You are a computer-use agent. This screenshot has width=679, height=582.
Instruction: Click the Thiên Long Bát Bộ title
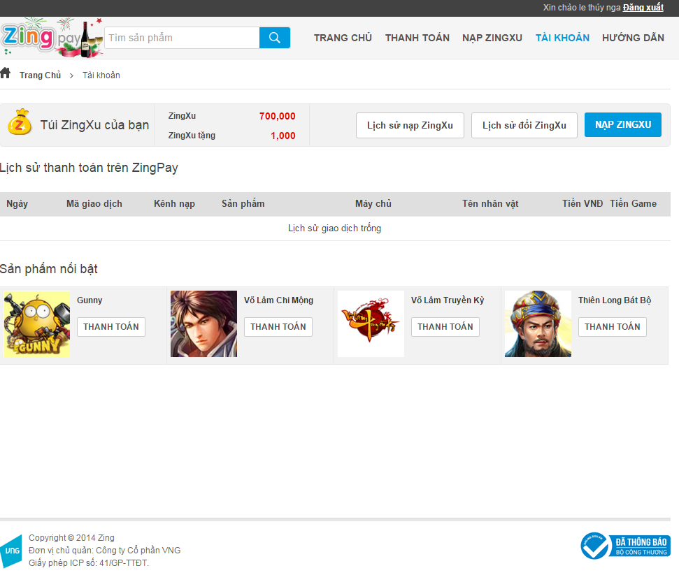615,300
